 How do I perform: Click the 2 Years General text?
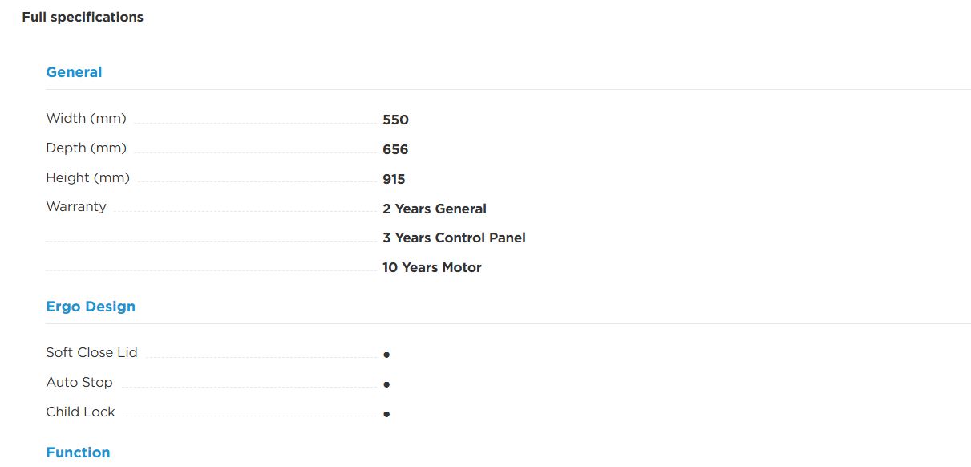click(x=435, y=209)
